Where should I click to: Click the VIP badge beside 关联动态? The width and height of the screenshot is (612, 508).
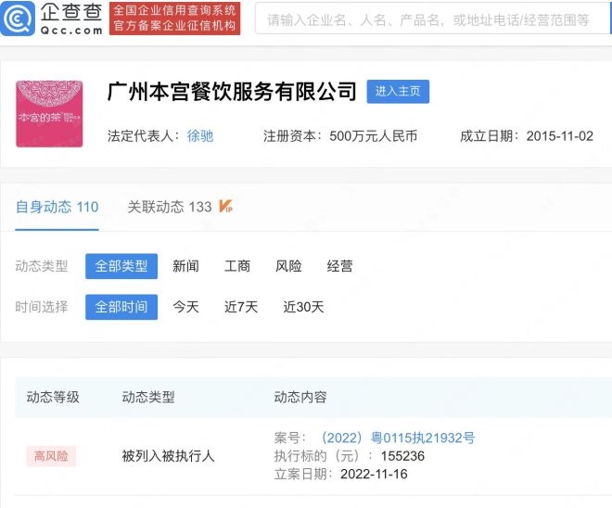point(225,207)
